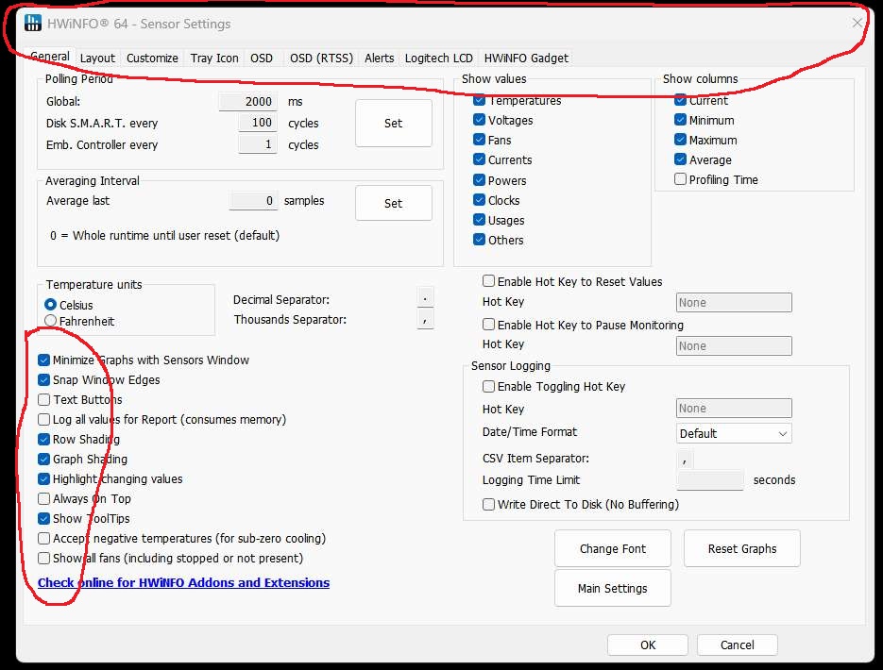Uncheck Temperatures in Show values
Screen dimensions: 883x670
pos(479,100)
